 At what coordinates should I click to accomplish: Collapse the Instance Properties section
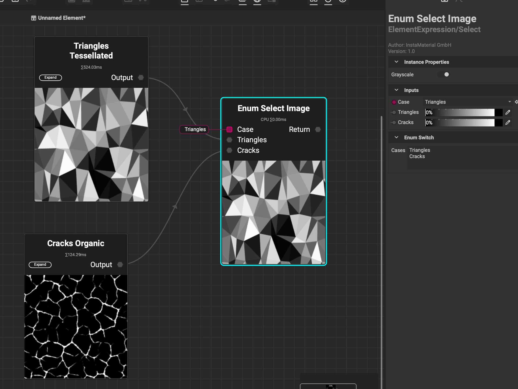point(396,62)
